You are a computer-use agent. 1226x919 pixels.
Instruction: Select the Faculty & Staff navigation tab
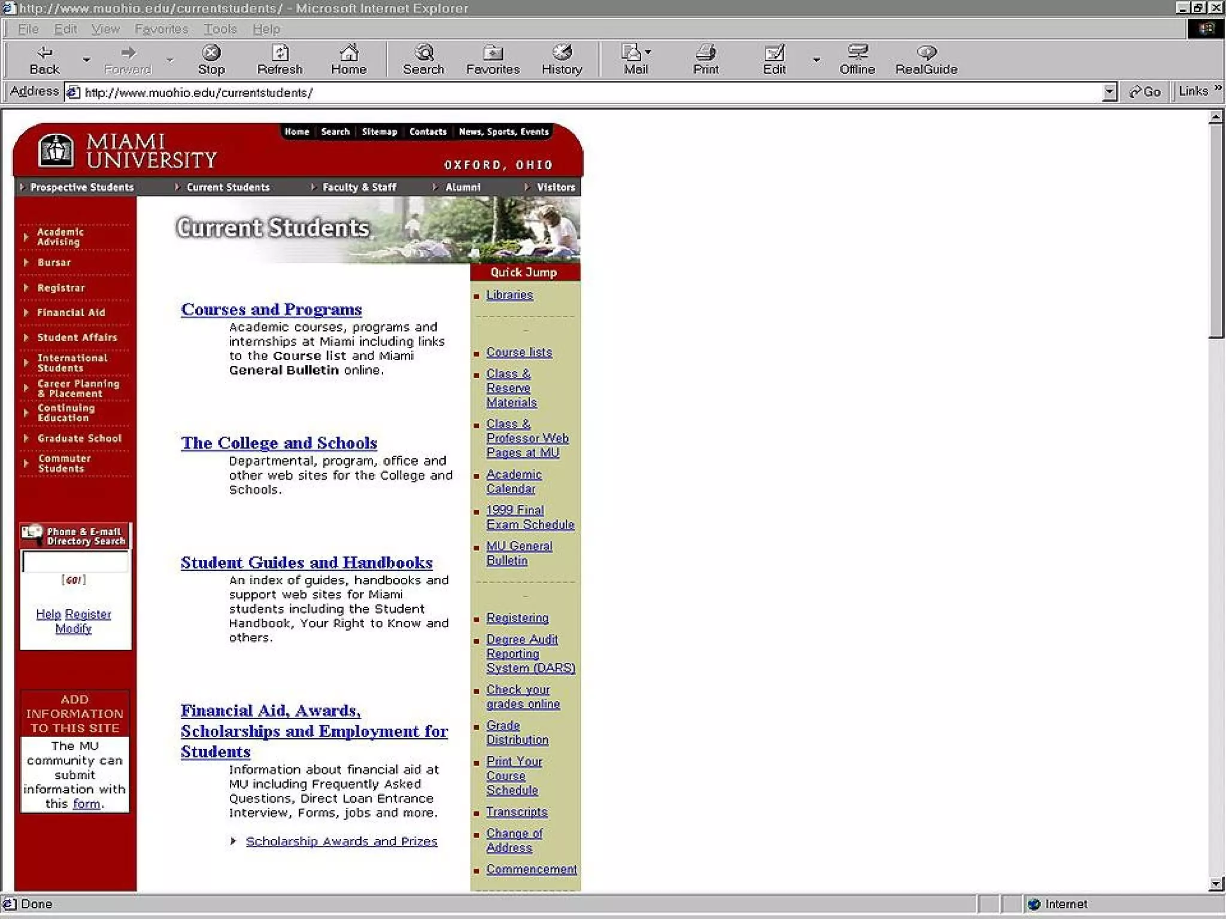(359, 187)
